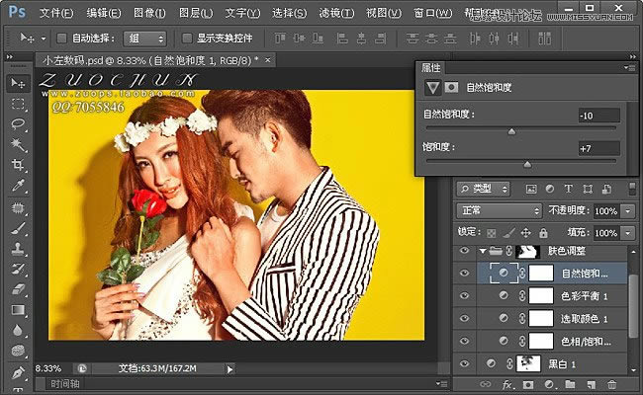Select the Sponge tool

(x=18, y=351)
